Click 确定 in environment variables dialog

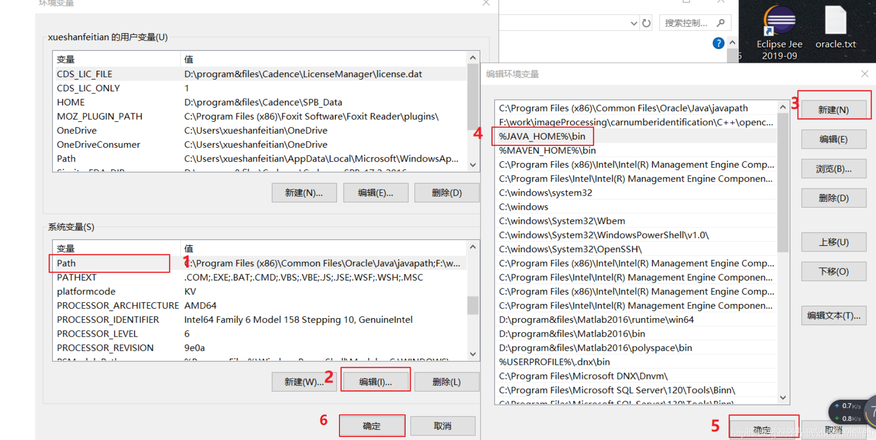372,426
